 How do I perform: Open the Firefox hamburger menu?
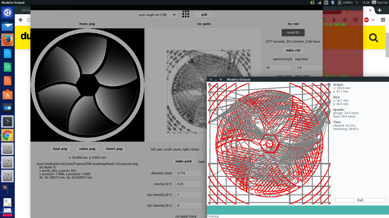(x=383, y=20)
